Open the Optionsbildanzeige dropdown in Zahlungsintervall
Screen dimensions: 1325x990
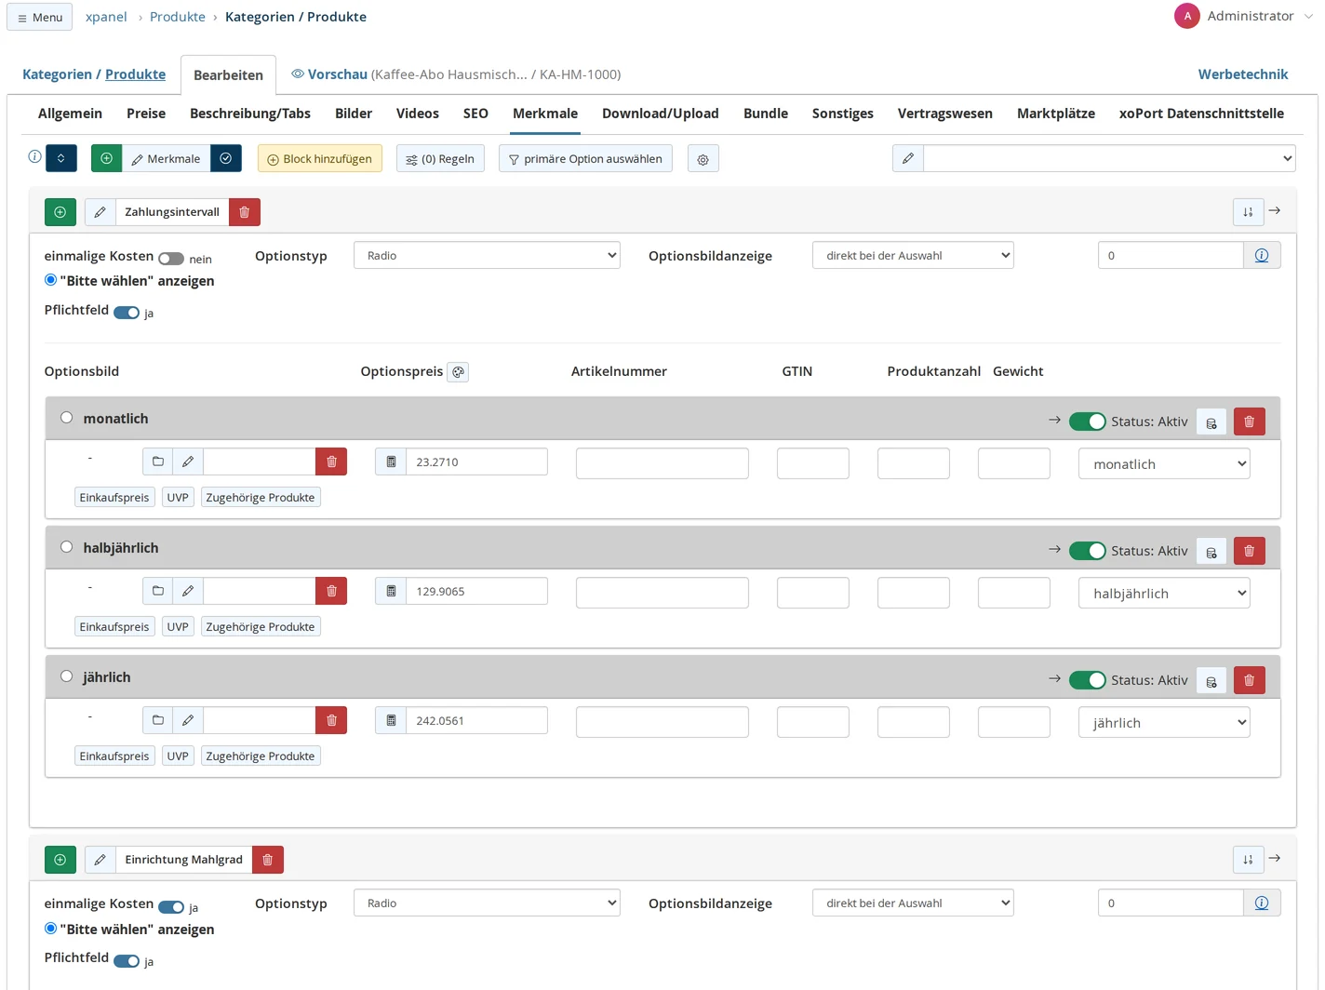(913, 256)
